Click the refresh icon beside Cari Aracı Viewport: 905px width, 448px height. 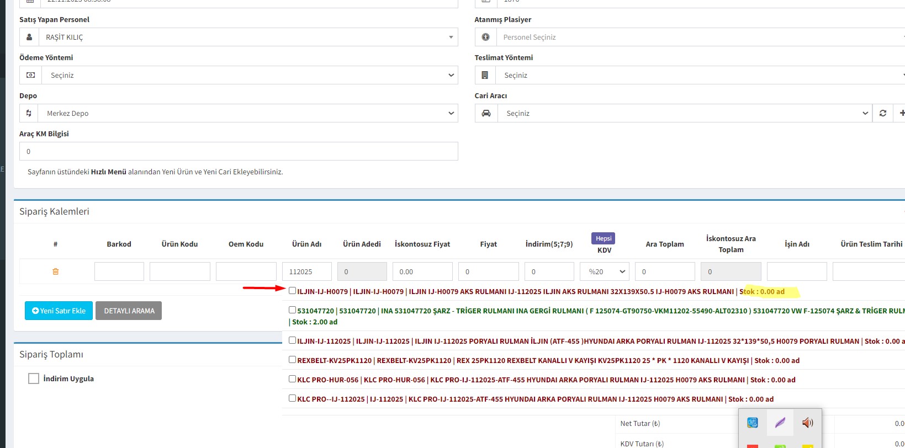pos(882,113)
